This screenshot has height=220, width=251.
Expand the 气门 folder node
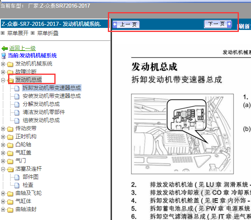(x=3, y=161)
